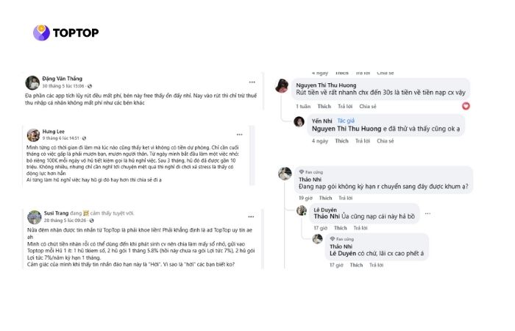Open Đặng Văn Thắng's profile avatar

click(x=32, y=82)
